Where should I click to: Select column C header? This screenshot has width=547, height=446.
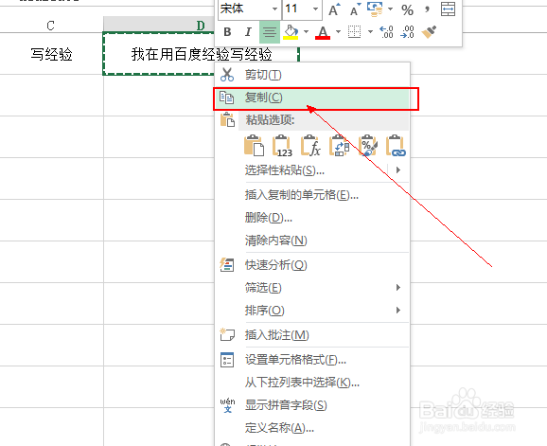(x=51, y=26)
